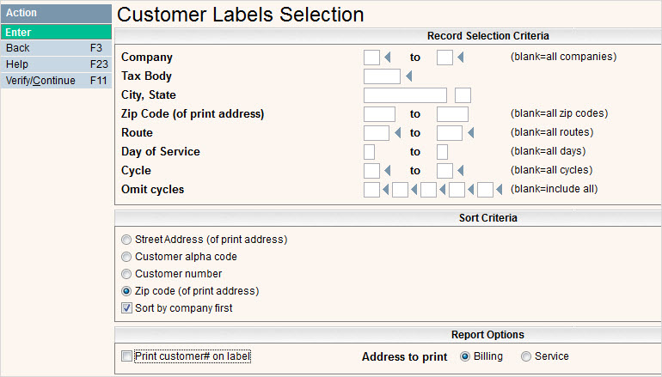Click the '(blank=all companies)' hint text

pos(564,57)
